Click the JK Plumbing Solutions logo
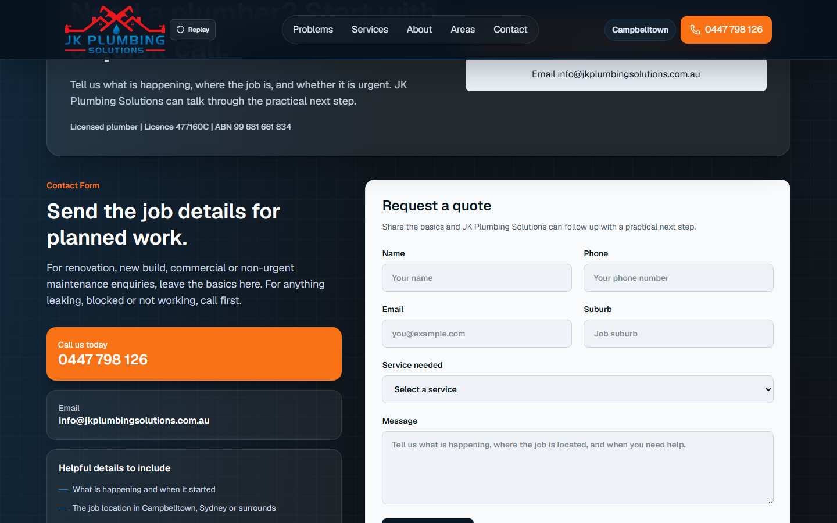The height and width of the screenshot is (523, 837). pos(115,30)
